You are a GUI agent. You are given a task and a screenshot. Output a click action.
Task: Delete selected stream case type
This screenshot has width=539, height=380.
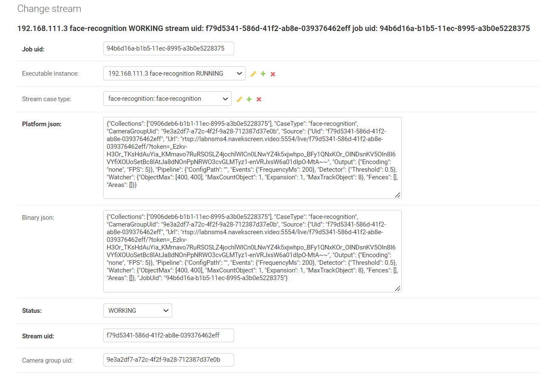tap(259, 99)
